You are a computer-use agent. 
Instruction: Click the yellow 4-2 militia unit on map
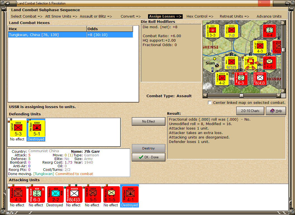point(222,79)
